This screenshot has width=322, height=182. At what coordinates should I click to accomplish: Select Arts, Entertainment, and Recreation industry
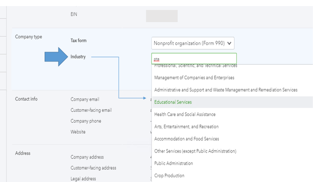(x=186, y=127)
